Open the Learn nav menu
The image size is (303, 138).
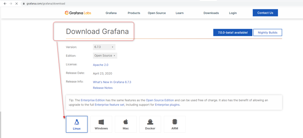pyautogui.click(x=180, y=13)
